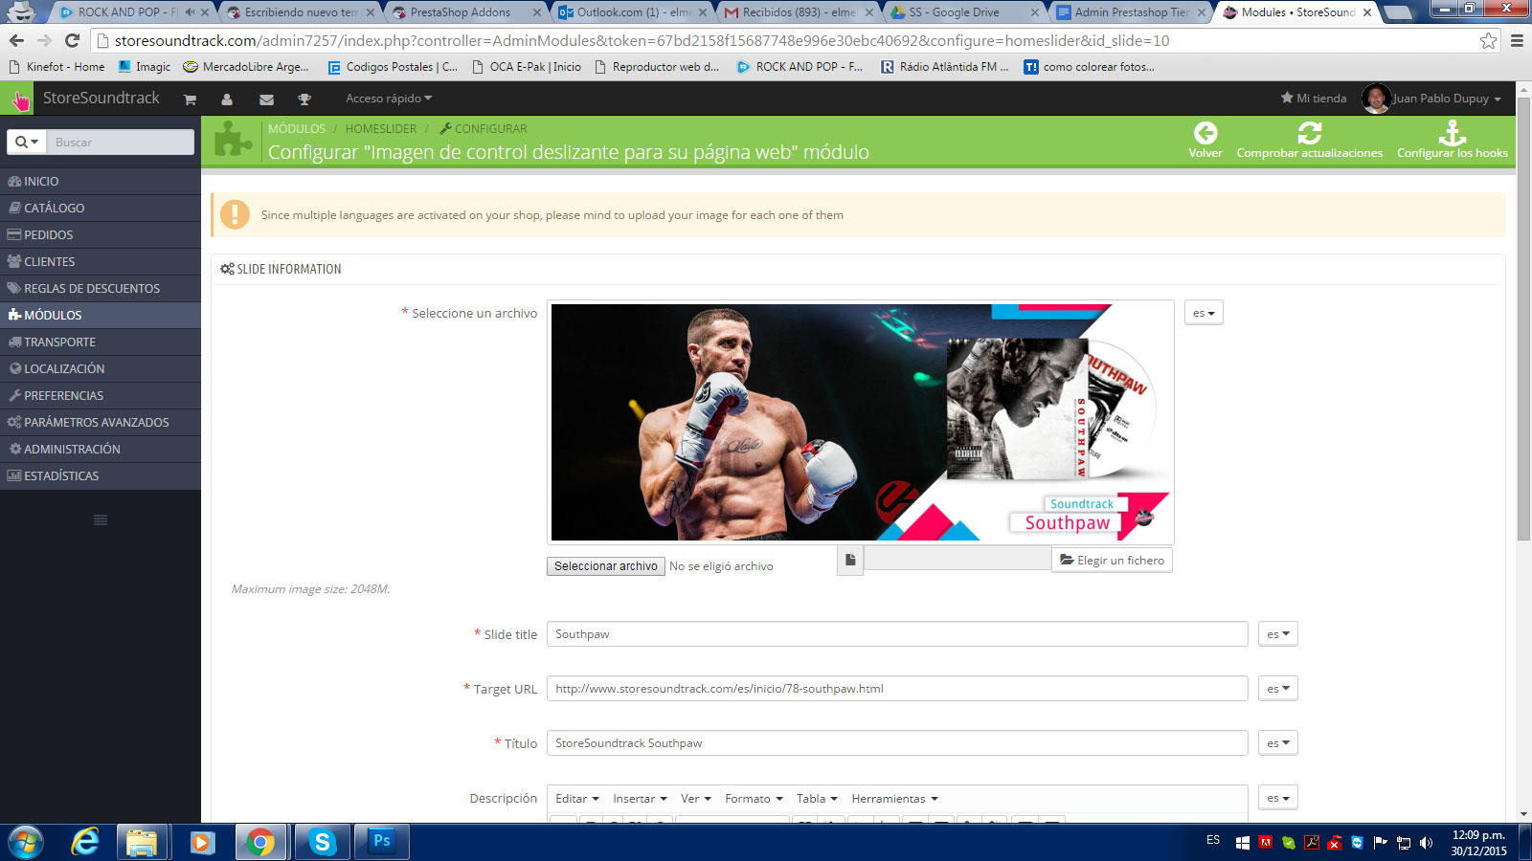This screenshot has height=861, width=1532.
Task: Open Skype from the taskbar
Action: coord(322,842)
